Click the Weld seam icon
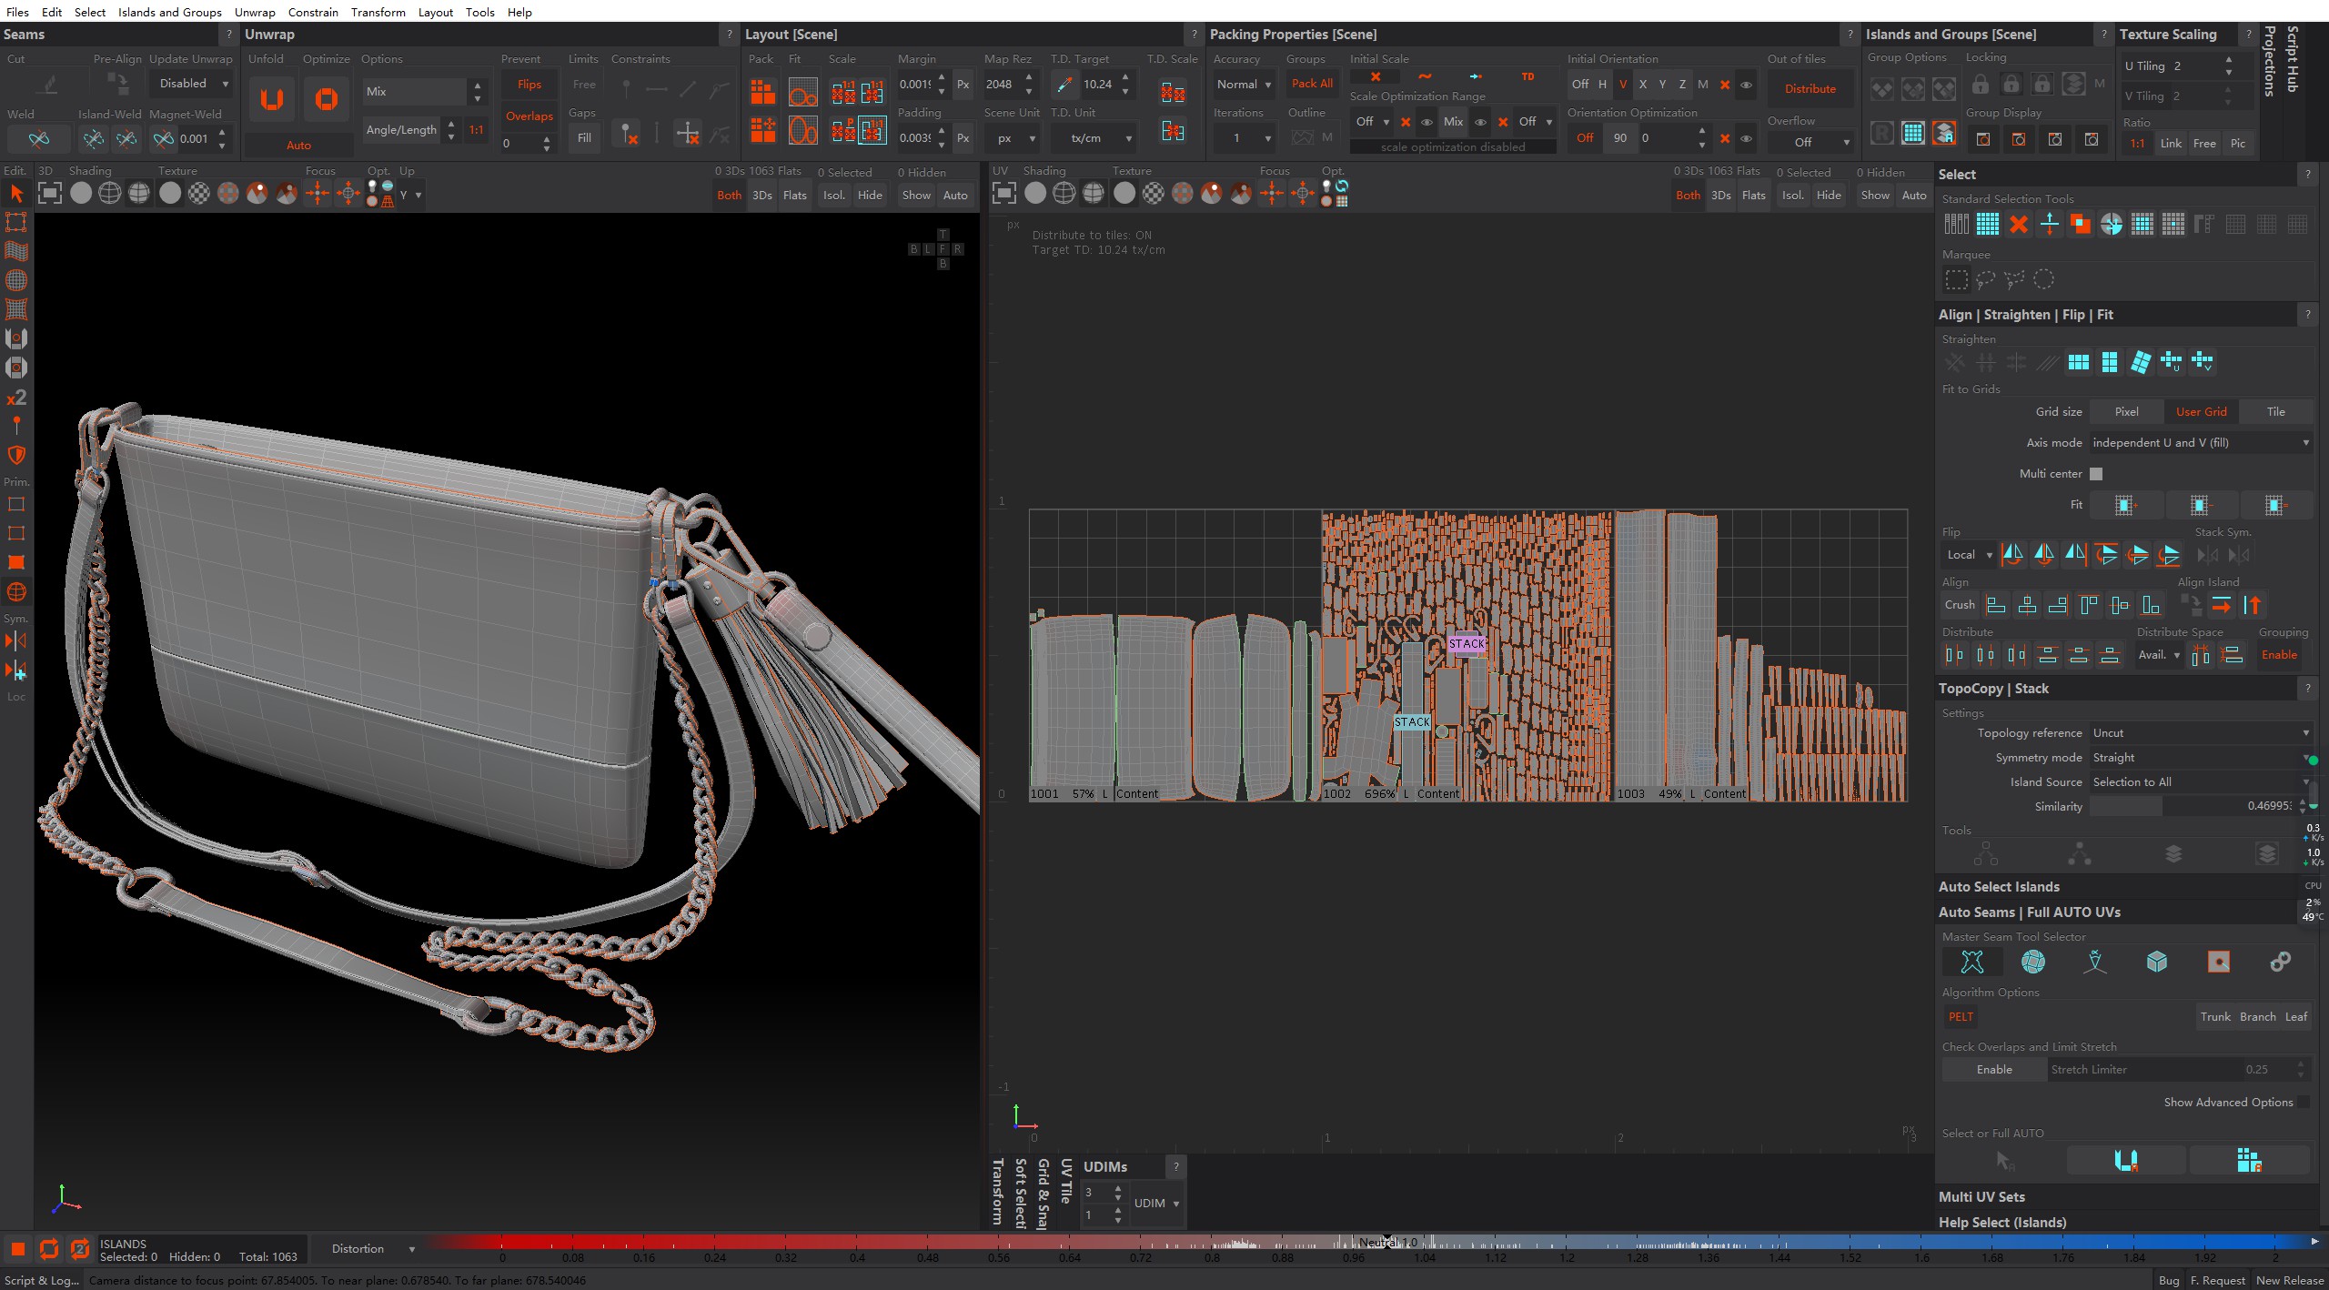The width and height of the screenshot is (2329, 1290). point(38,139)
